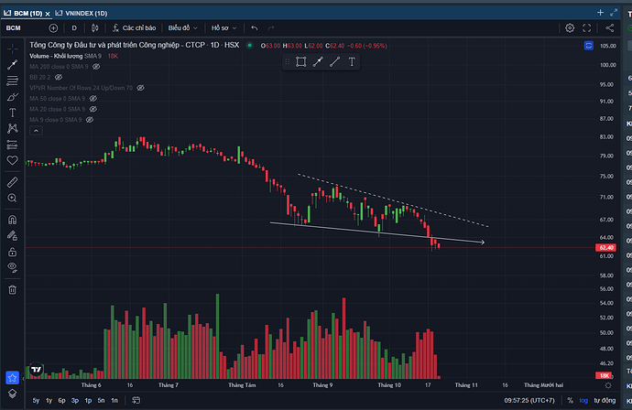Open the brush drawing tool
Viewport: 632px width, 410px height.
click(x=12, y=96)
